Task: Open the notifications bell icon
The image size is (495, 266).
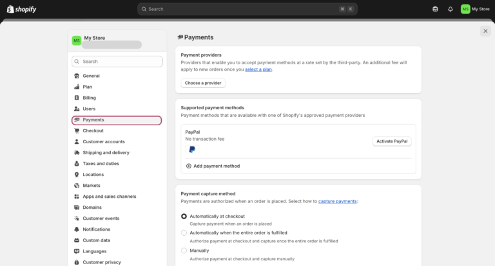Action: tap(450, 9)
